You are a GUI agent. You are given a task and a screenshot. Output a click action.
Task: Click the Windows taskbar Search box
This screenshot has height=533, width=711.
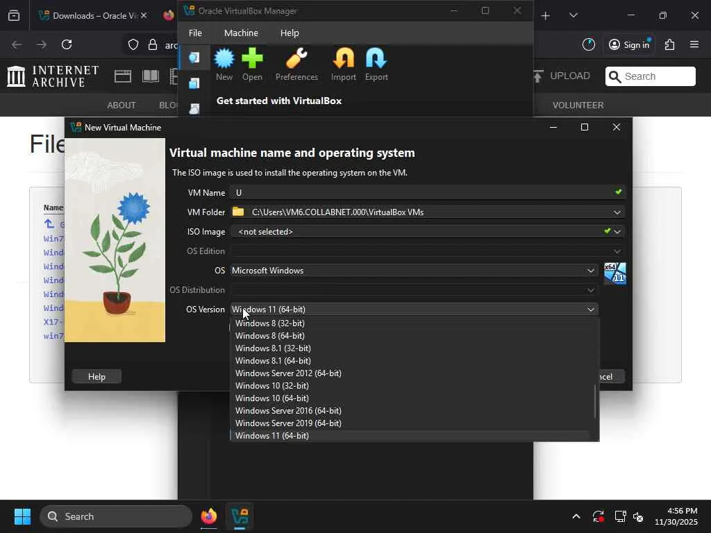(116, 516)
